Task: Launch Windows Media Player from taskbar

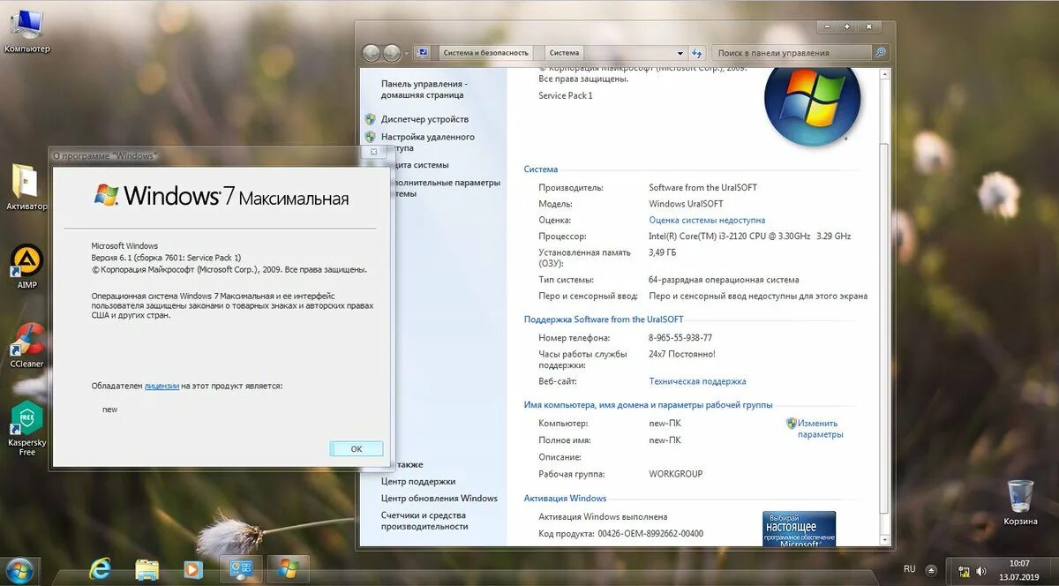Action: coord(193,569)
